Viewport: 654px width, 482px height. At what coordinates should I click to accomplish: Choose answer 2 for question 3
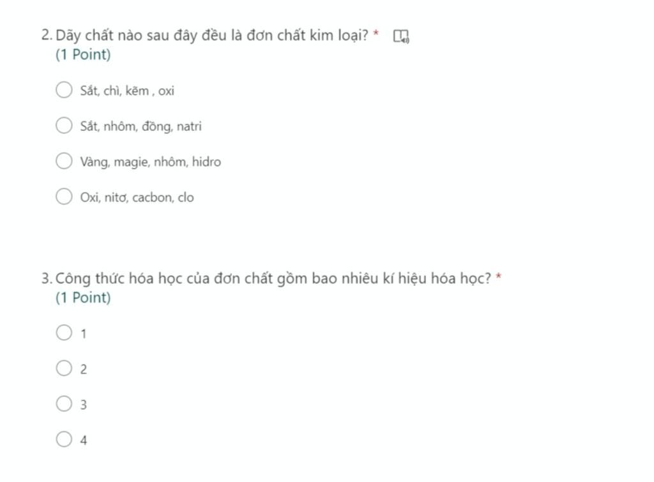tap(64, 368)
